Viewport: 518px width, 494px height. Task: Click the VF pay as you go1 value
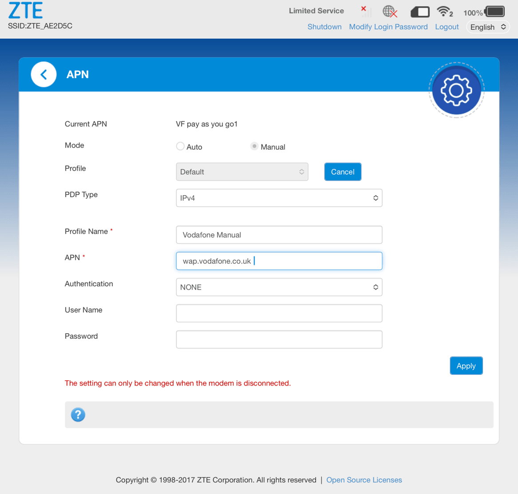[206, 124]
